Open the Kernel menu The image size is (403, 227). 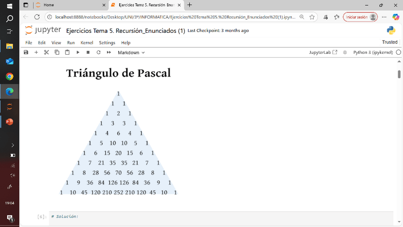click(x=87, y=43)
